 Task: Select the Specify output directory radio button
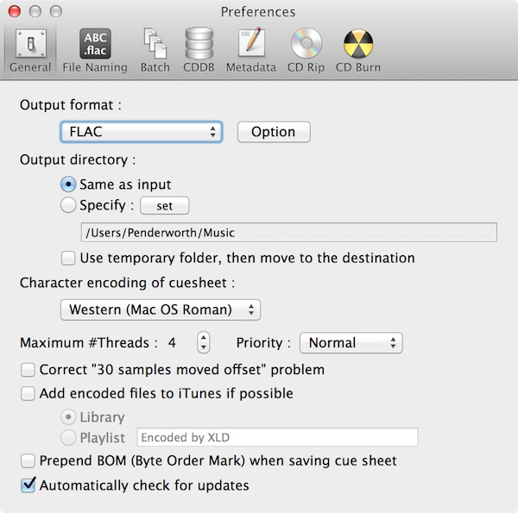(68, 205)
